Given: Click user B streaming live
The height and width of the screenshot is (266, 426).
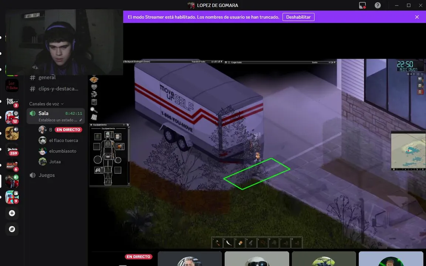Looking at the screenshot, I should tap(60, 130).
